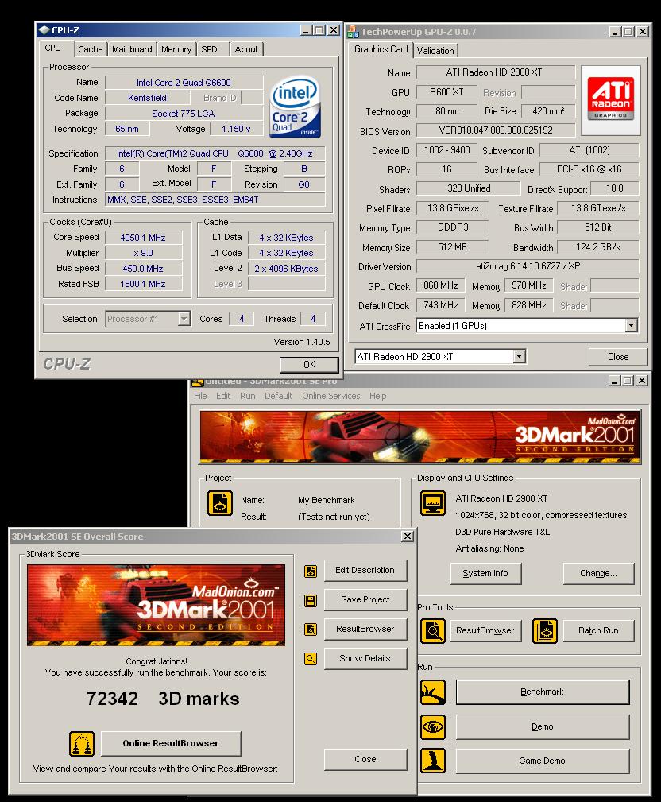
Task: Click the Benchmark run icon
Action: pyautogui.click(x=432, y=692)
